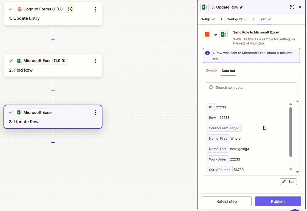The width and height of the screenshot is (307, 211).
Task: Select the WorkOrder field label
Action: click(218, 159)
